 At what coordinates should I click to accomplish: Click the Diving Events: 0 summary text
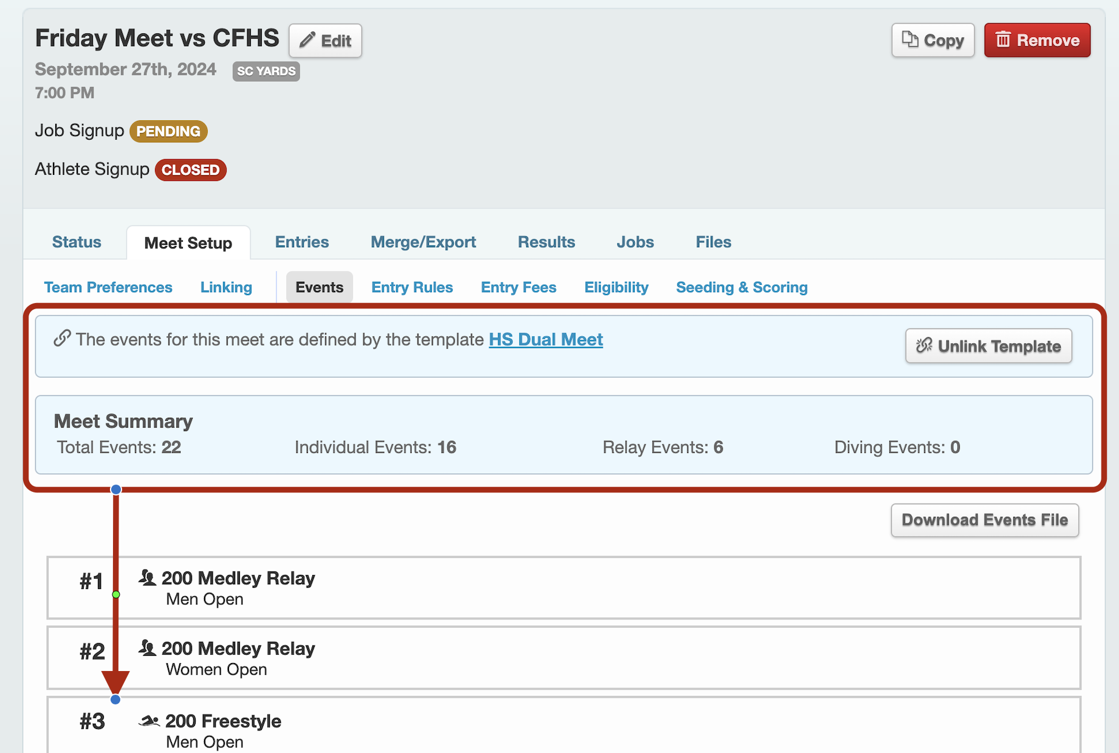897,448
